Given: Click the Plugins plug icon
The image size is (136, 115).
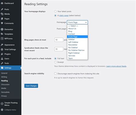Looking at the screenshot, I should point(2,54).
